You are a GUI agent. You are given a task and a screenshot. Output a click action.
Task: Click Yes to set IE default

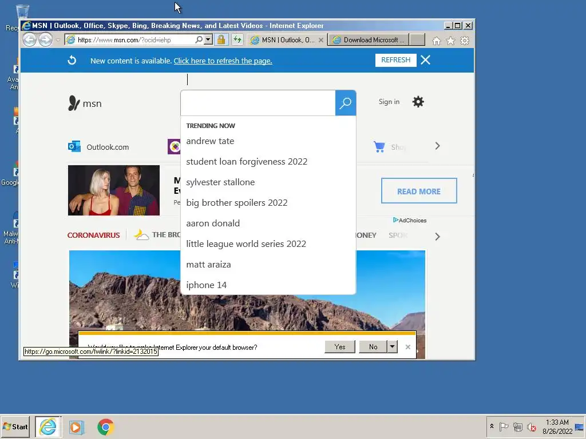(340, 347)
